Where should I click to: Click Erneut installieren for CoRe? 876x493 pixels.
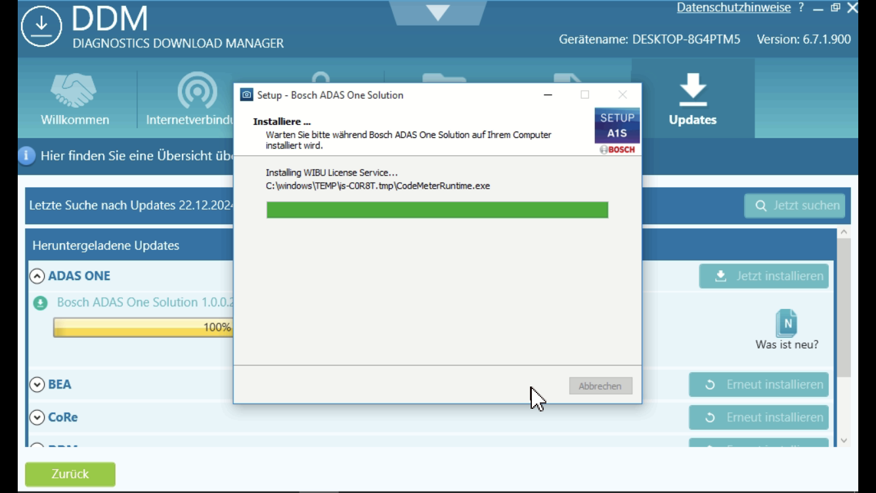tap(758, 417)
